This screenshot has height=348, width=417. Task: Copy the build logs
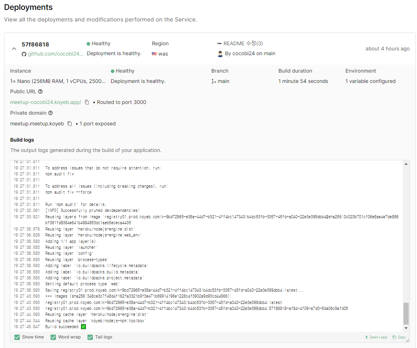pos(400,337)
